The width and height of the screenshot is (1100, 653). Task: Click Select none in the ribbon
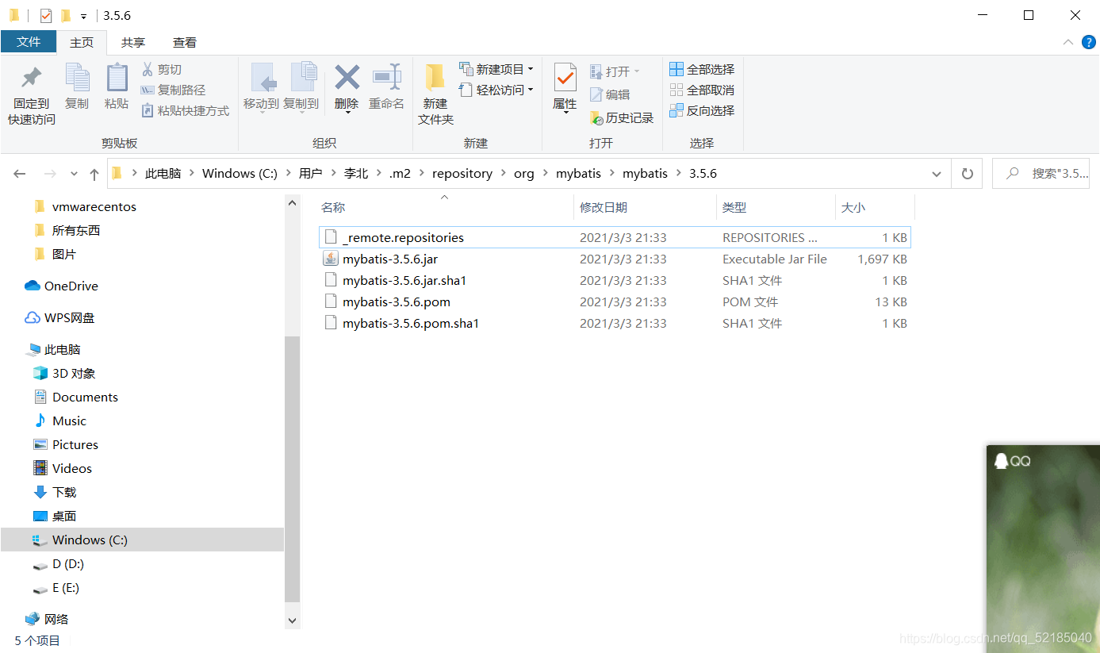702,90
